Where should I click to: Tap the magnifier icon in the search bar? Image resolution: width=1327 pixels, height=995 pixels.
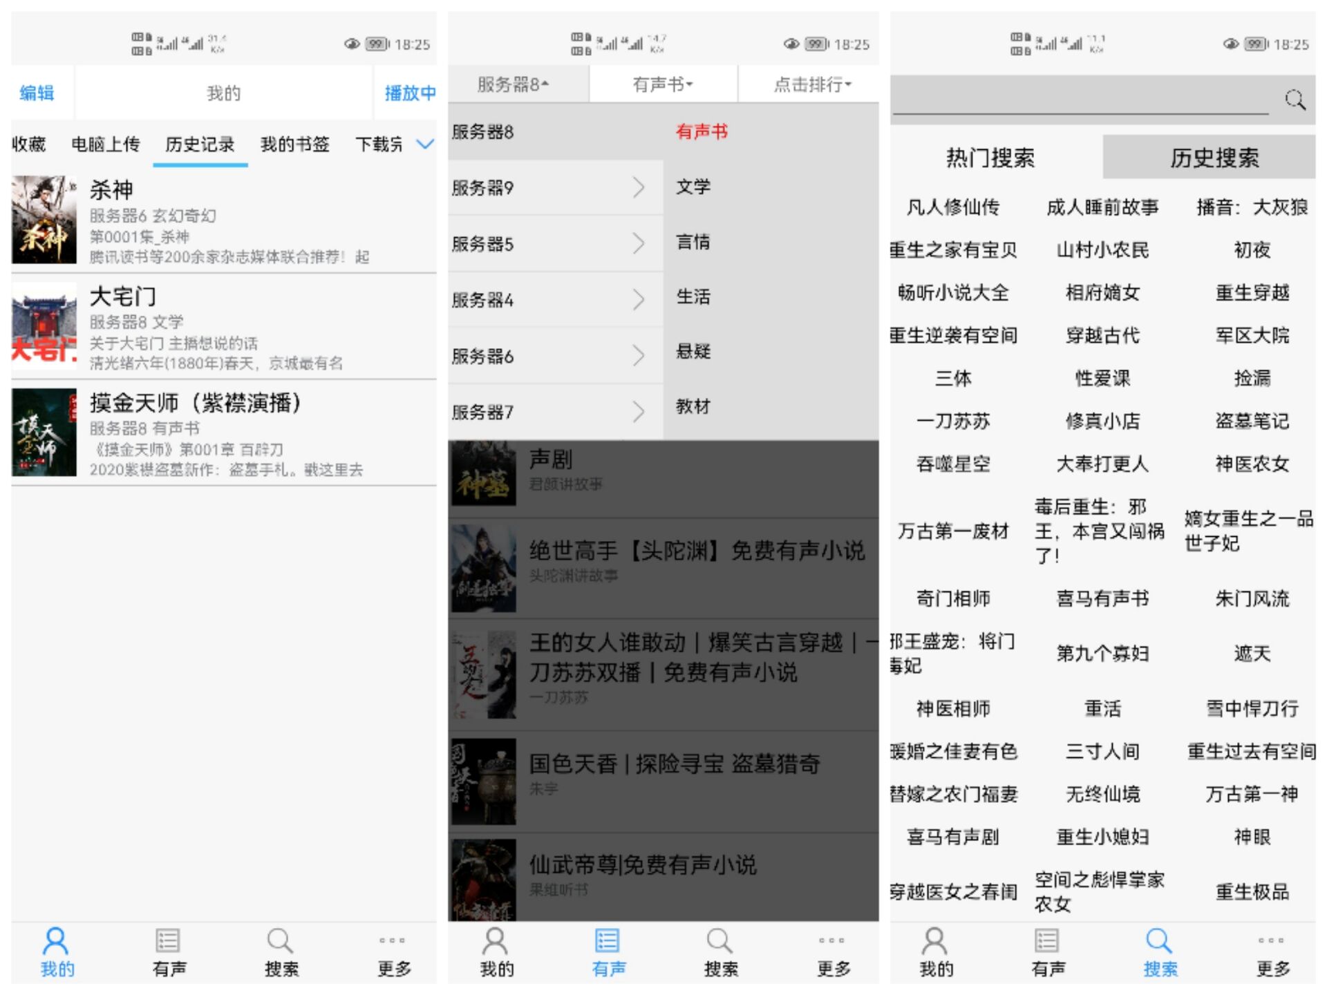click(x=1295, y=101)
